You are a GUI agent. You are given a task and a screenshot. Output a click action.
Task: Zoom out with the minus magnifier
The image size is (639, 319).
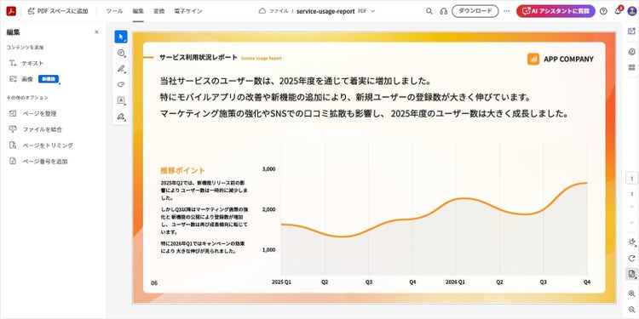click(x=631, y=310)
